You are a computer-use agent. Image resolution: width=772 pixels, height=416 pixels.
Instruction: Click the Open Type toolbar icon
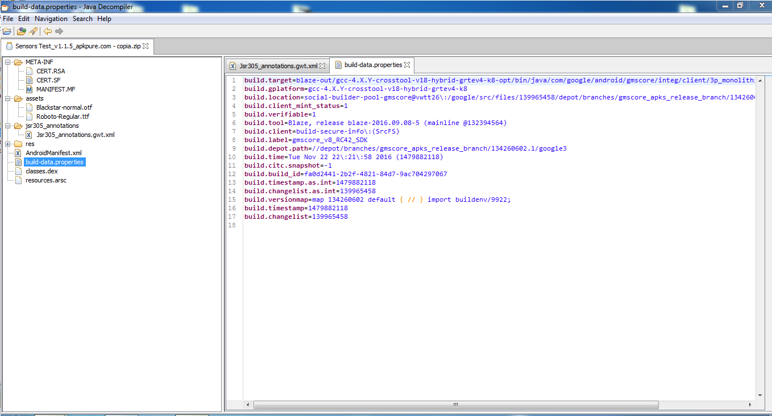pos(22,31)
